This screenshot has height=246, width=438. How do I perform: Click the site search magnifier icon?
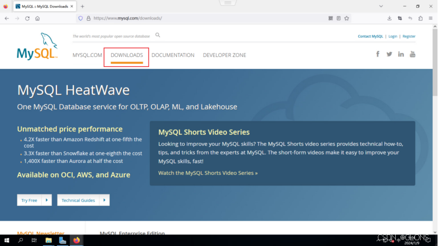coord(158,35)
